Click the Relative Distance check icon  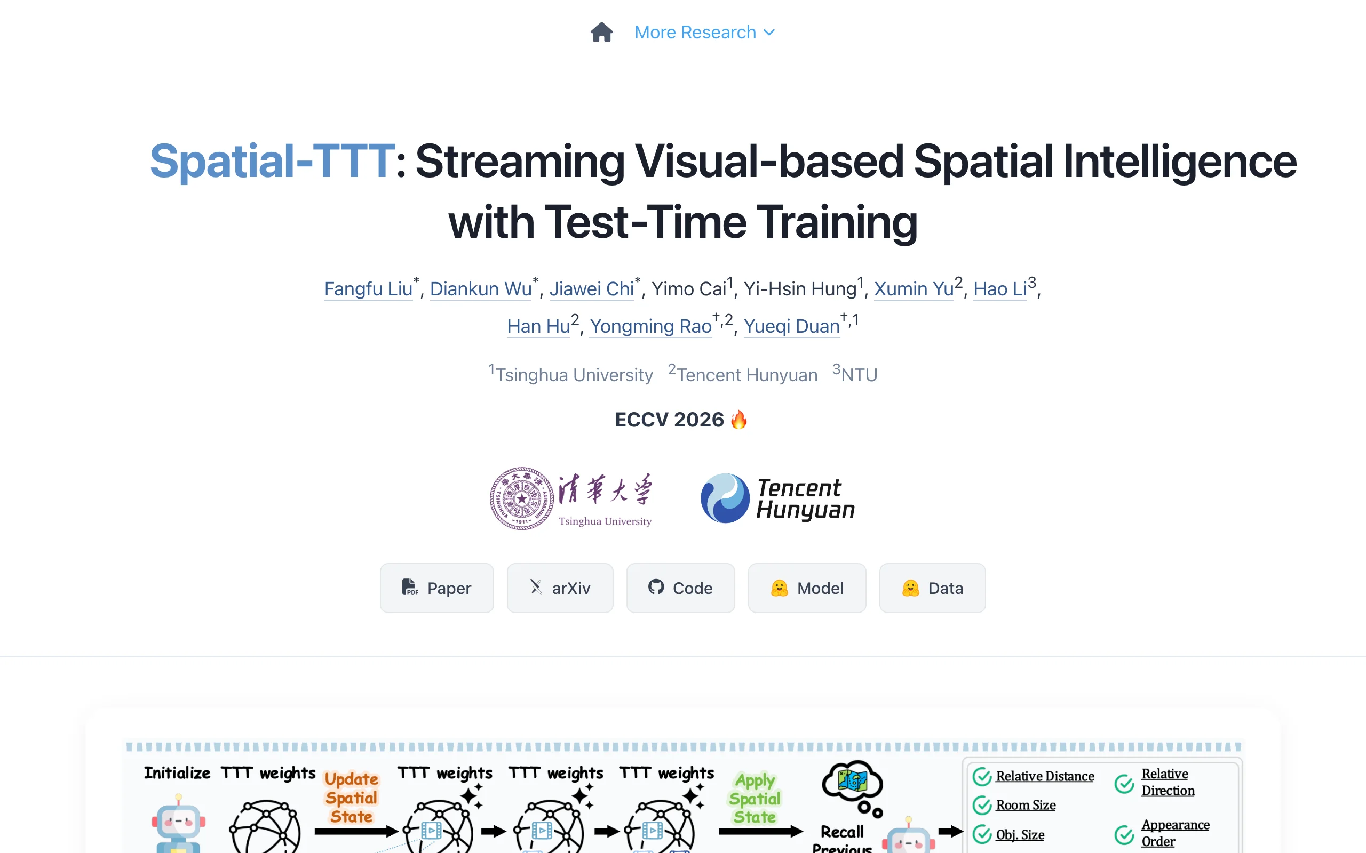[x=982, y=777]
